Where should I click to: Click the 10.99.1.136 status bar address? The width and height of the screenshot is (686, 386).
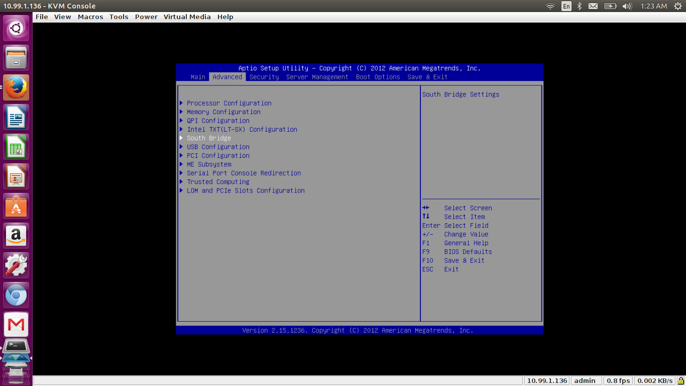click(x=546, y=380)
